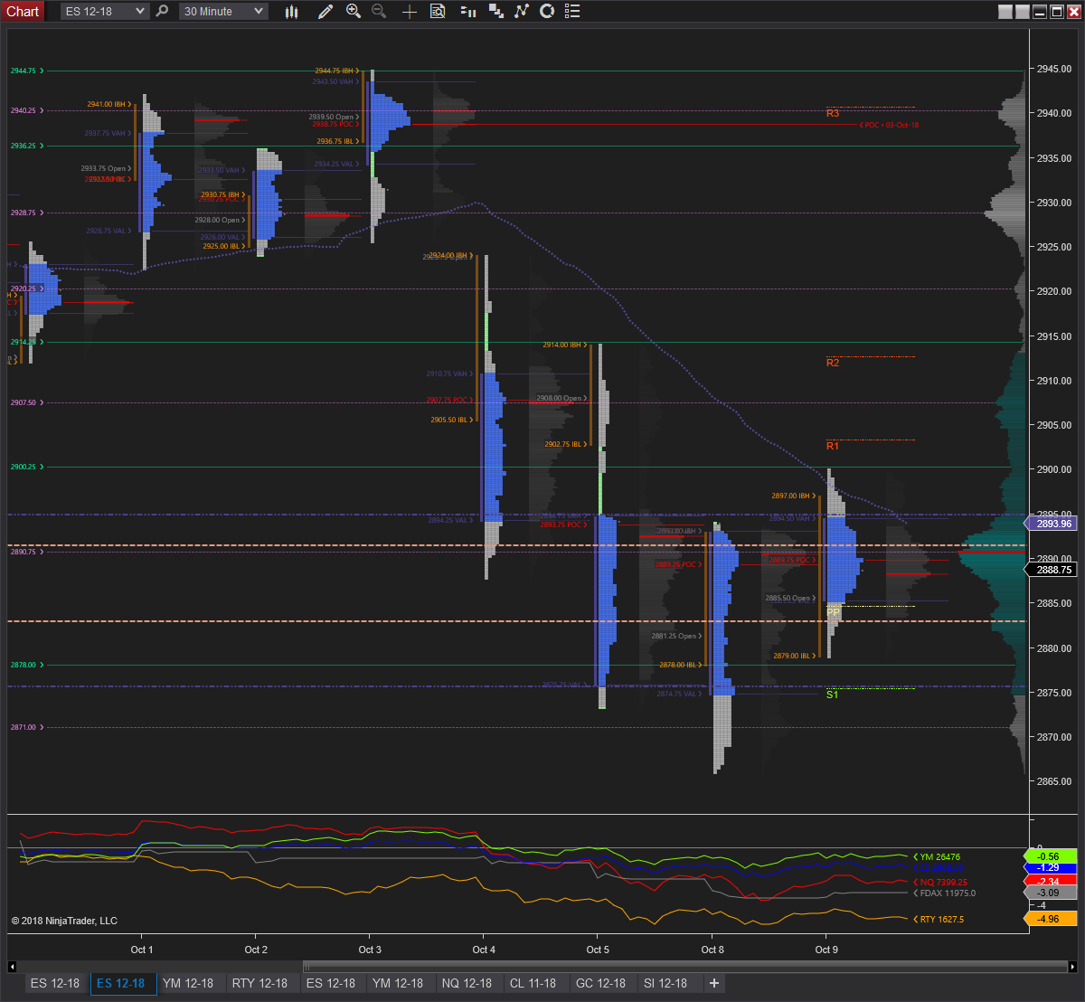Click the blue -1.29 indicator value label

click(x=1051, y=868)
